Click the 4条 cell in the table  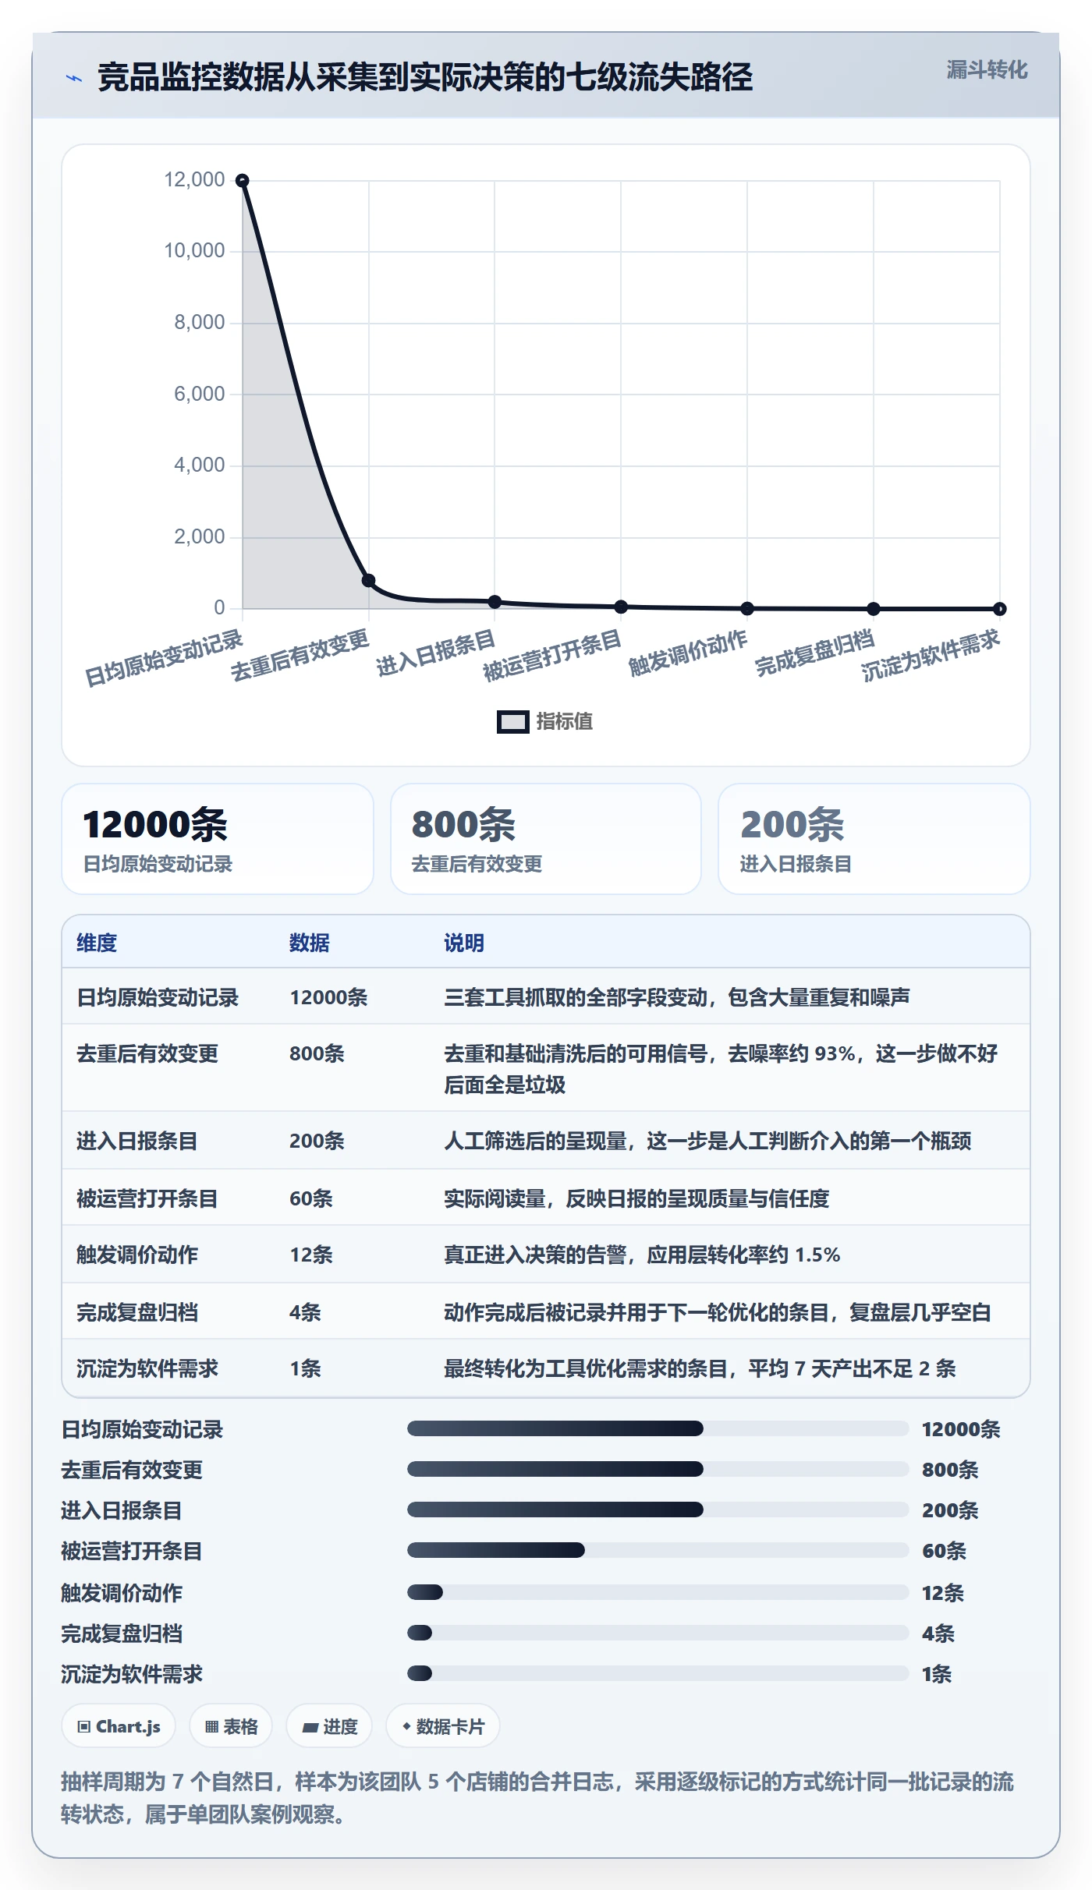click(x=305, y=1312)
